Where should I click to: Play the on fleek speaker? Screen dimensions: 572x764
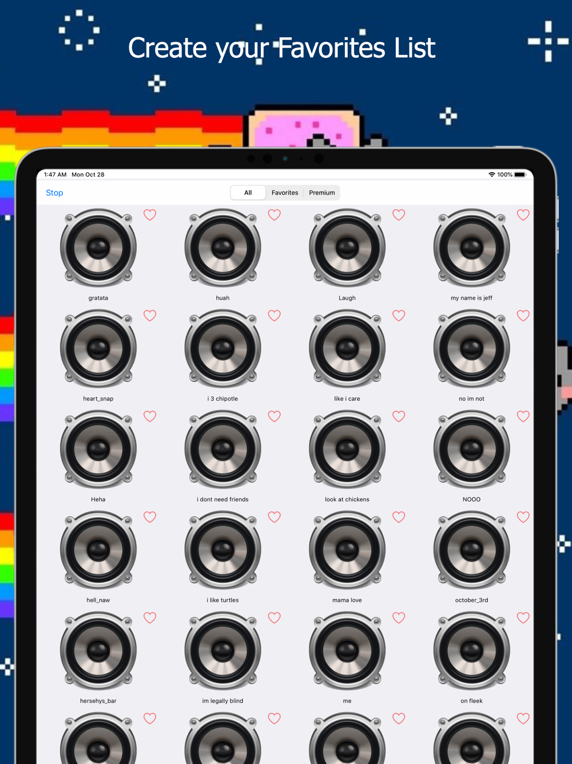point(471,651)
